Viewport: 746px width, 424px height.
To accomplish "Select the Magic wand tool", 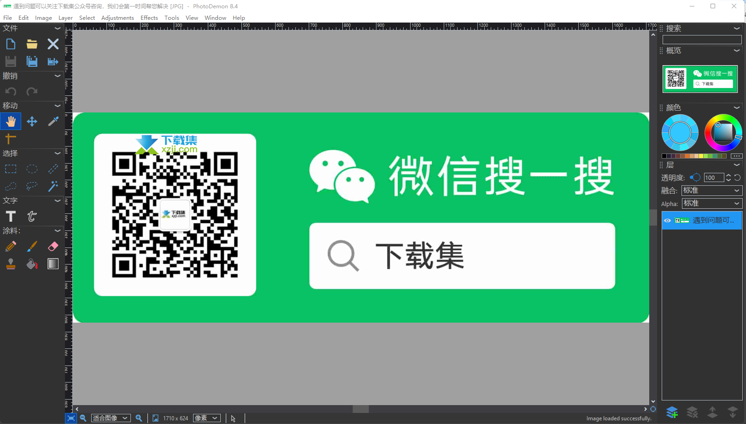I will pyautogui.click(x=53, y=186).
